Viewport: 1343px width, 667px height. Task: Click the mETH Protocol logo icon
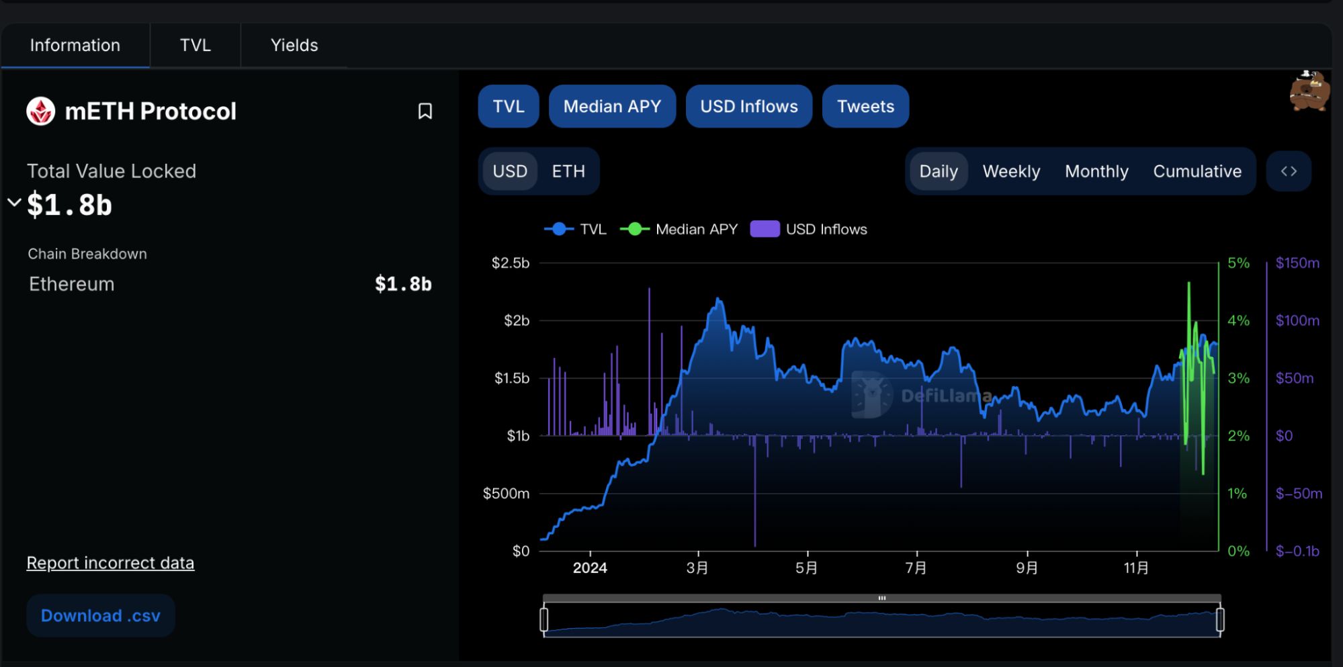[41, 112]
